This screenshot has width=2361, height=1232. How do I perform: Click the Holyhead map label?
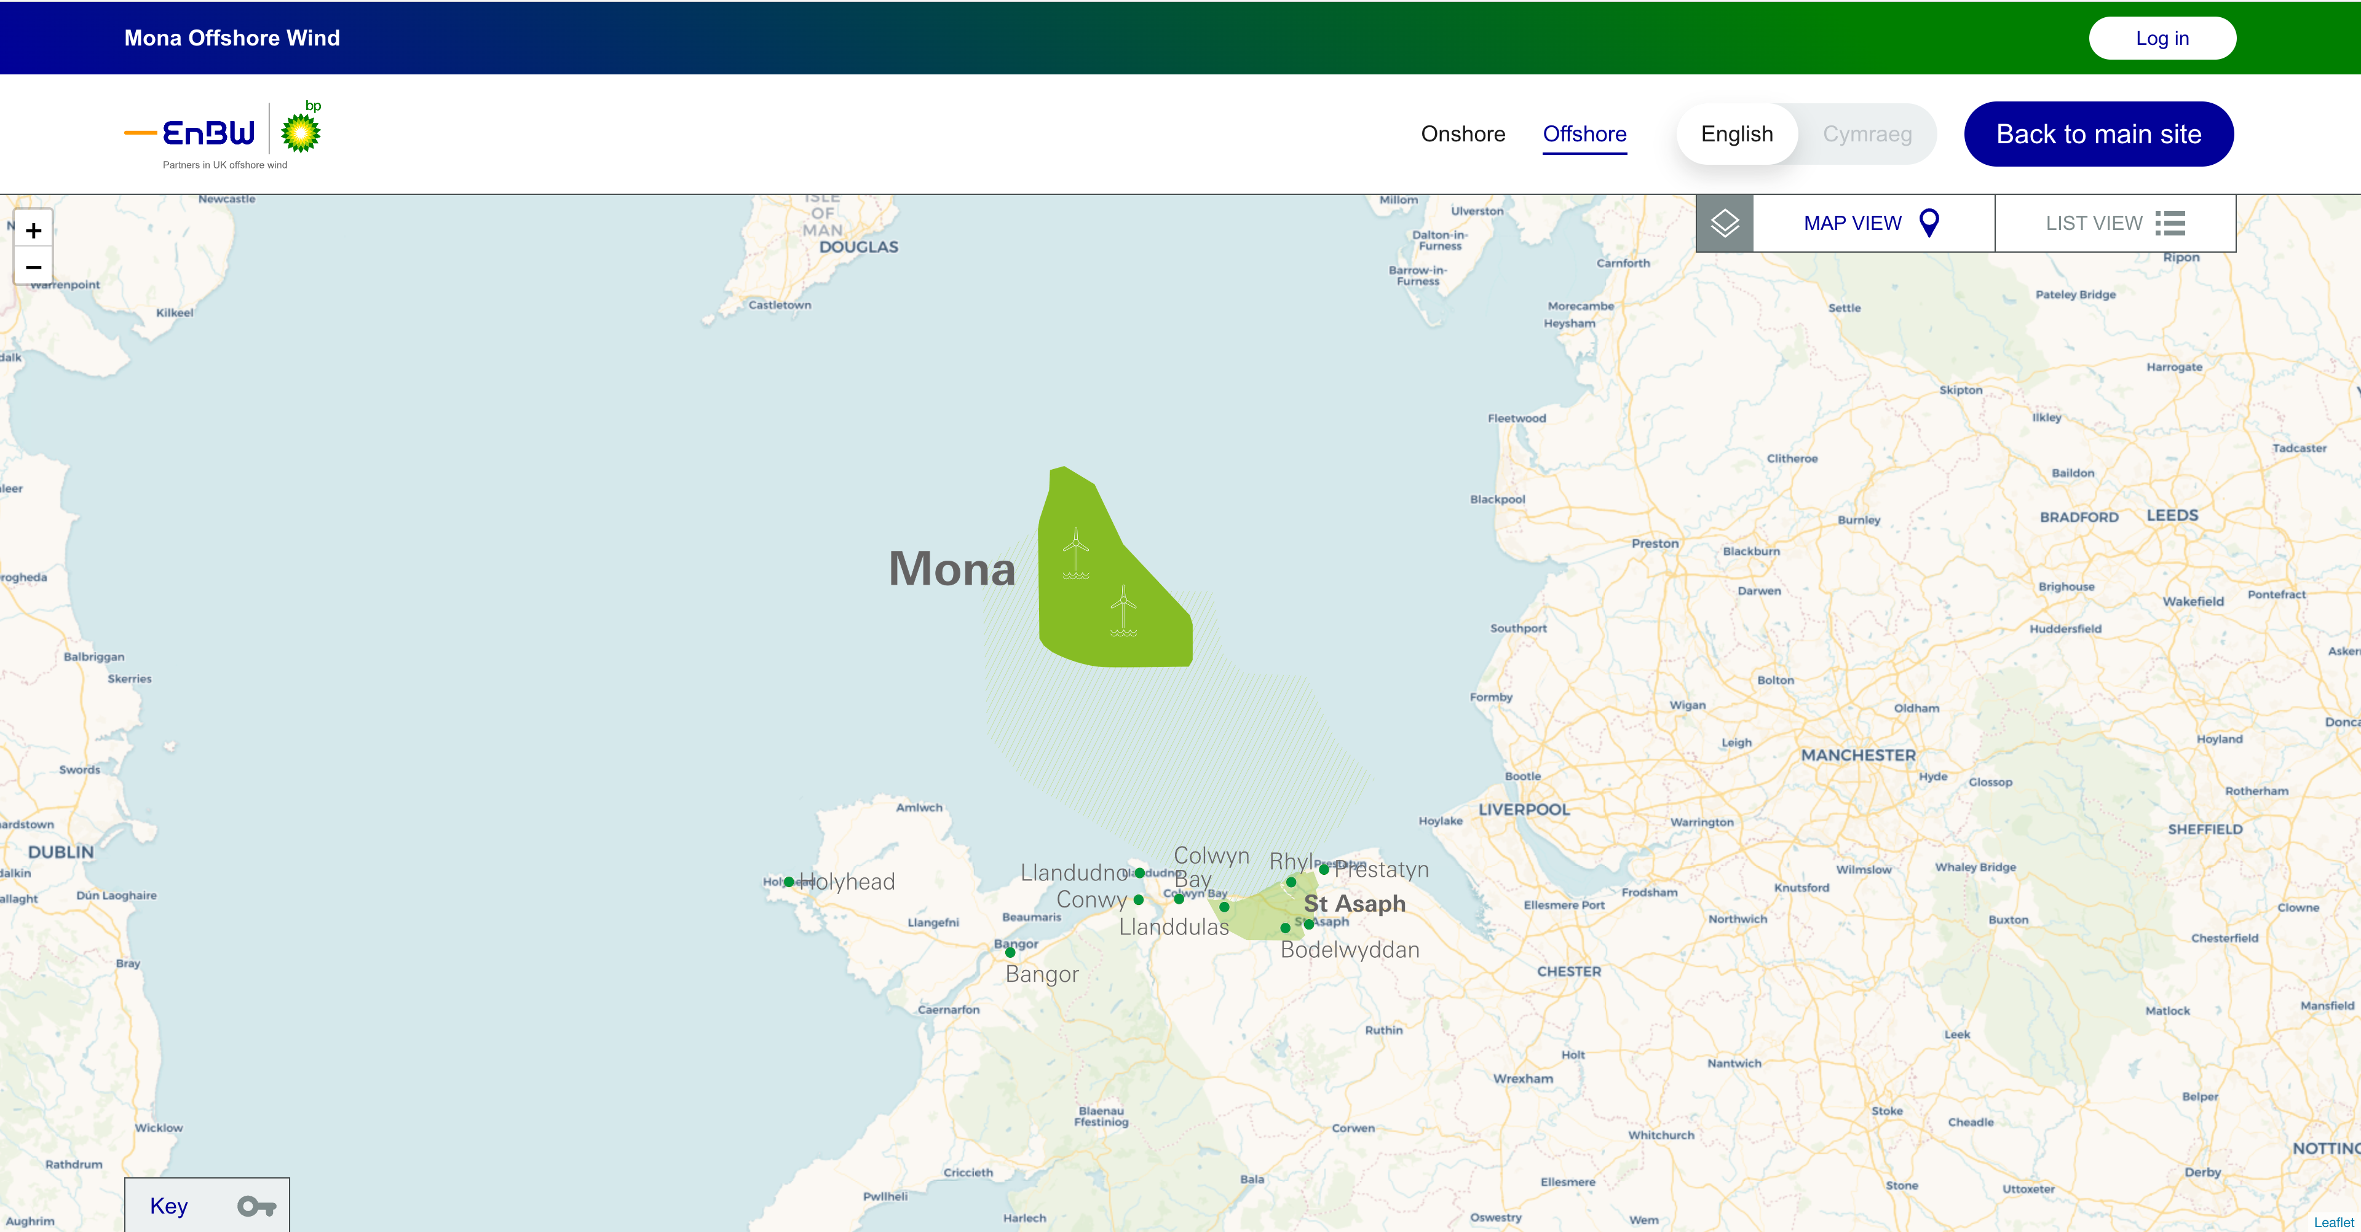848,882
